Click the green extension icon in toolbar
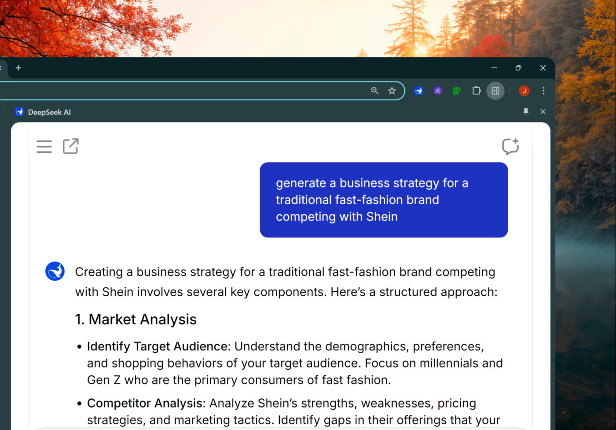616x430 pixels. click(457, 91)
